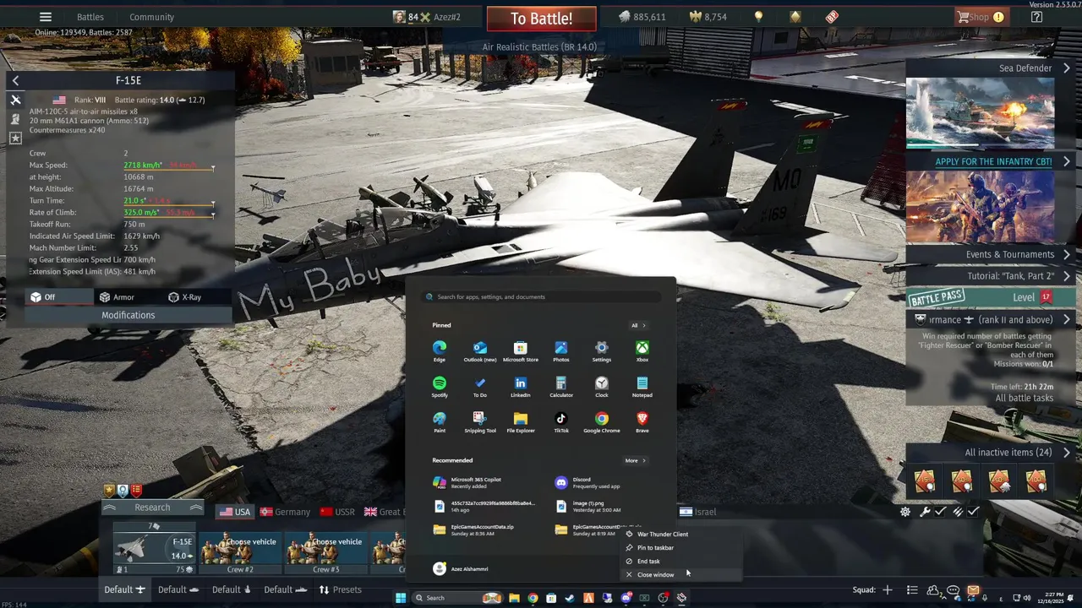Screen dimensions: 1082x608
Task: Open the chat bubble icon
Action: click(x=953, y=589)
